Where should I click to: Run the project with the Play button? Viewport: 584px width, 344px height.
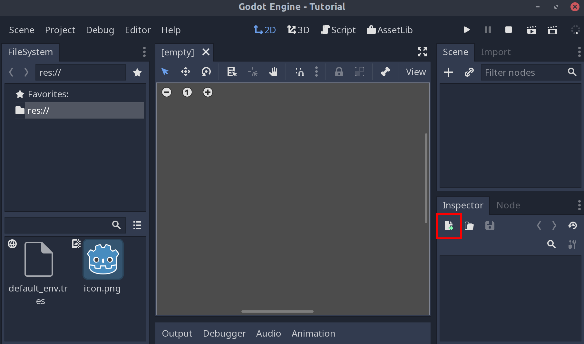466,30
